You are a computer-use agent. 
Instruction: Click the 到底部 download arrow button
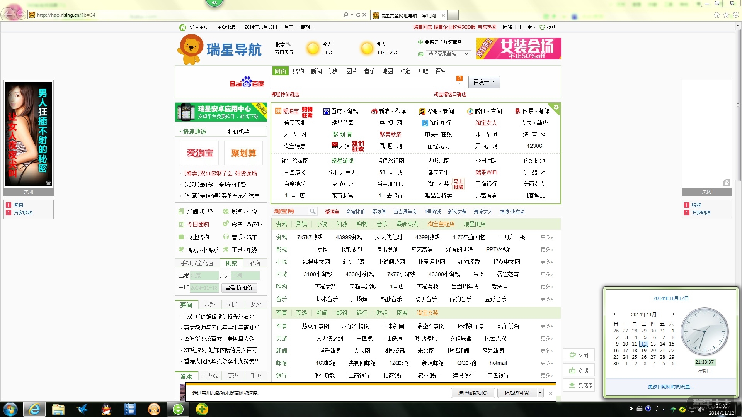(579, 385)
